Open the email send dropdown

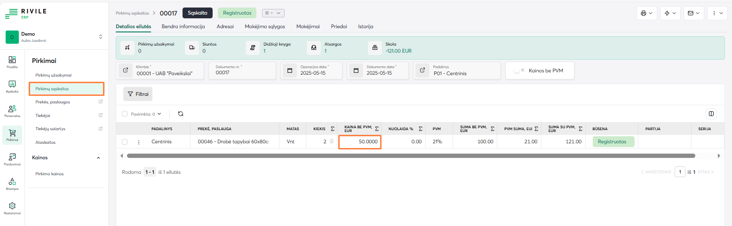point(693,13)
